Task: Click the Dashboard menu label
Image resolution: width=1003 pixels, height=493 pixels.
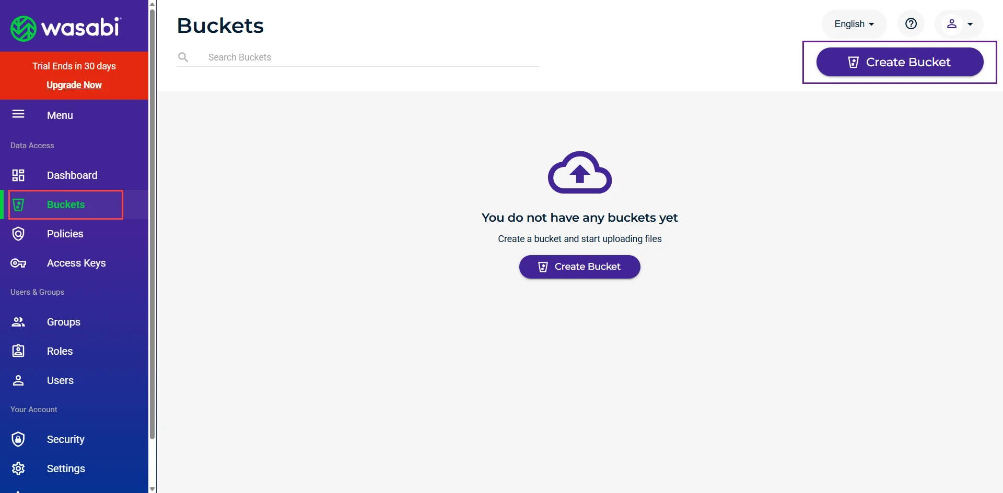Action: coord(72,175)
